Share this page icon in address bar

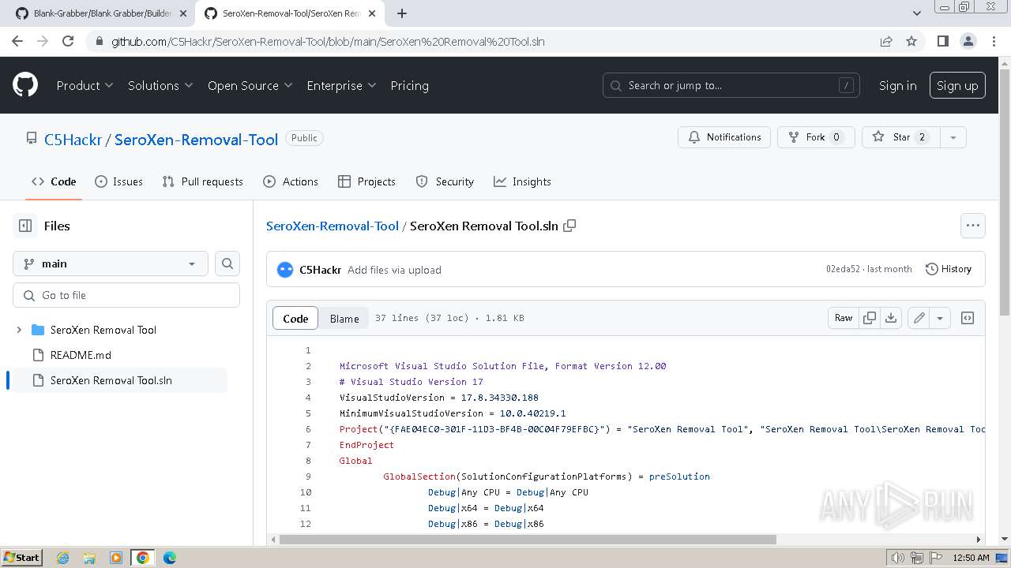886,41
